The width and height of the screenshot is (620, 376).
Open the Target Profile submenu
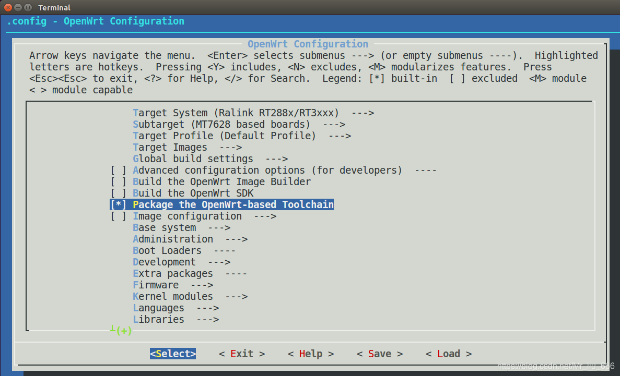242,136
